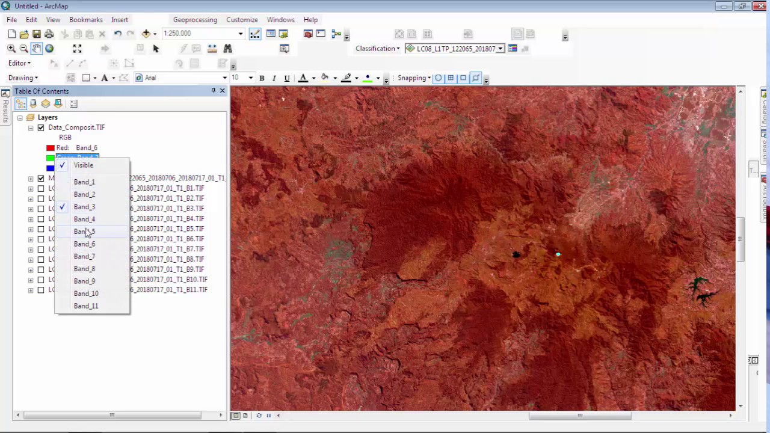Image resolution: width=770 pixels, height=433 pixels.
Task: Toggle Edge Snapping icon
Action: click(476, 78)
